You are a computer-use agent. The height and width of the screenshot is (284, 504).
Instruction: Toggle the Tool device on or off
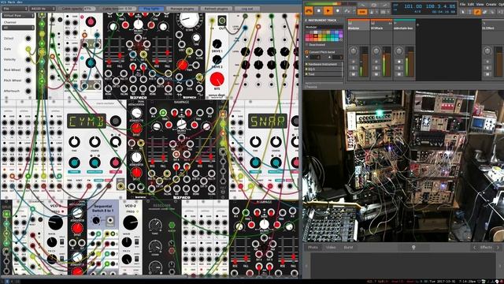click(306, 74)
